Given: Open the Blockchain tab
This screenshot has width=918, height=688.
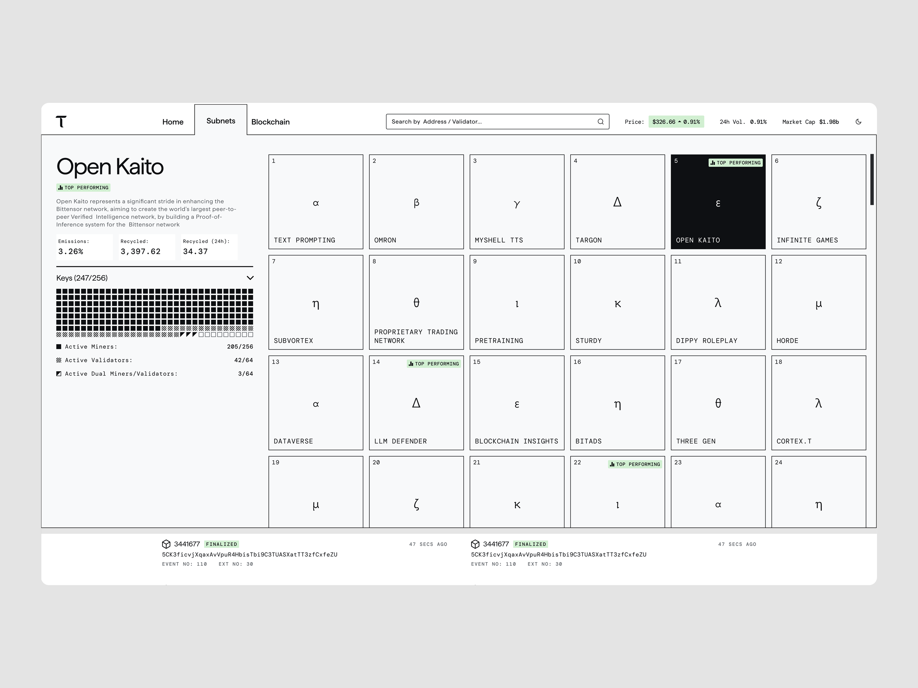Looking at the screenshot, I should (x=270, y=122).
